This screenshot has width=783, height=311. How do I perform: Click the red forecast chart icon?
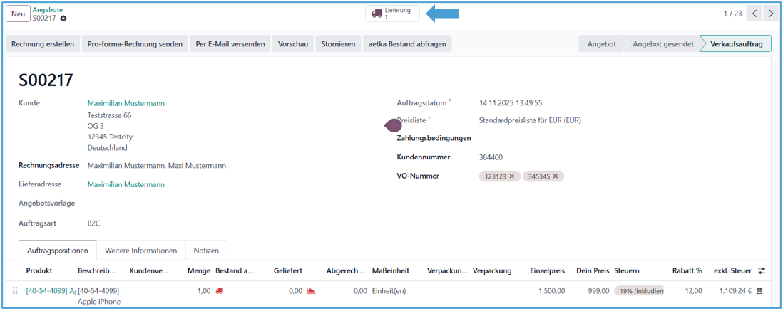[311, 291]
